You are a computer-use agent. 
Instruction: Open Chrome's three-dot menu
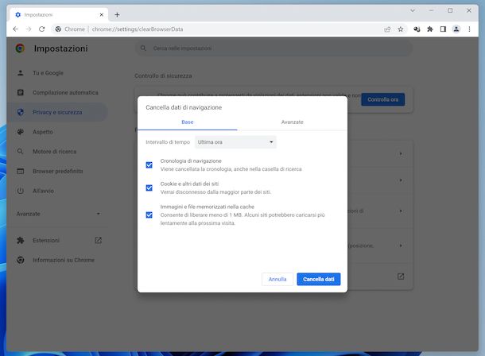(x=469, y=29)
